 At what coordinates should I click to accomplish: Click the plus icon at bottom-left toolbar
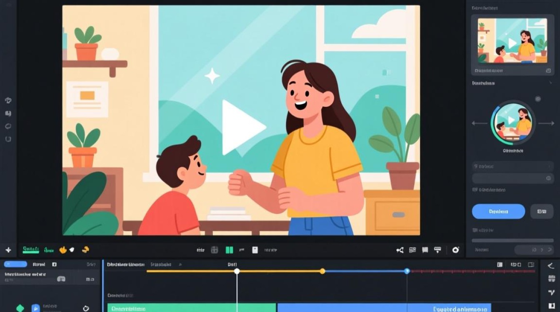[x=8, y=250]
